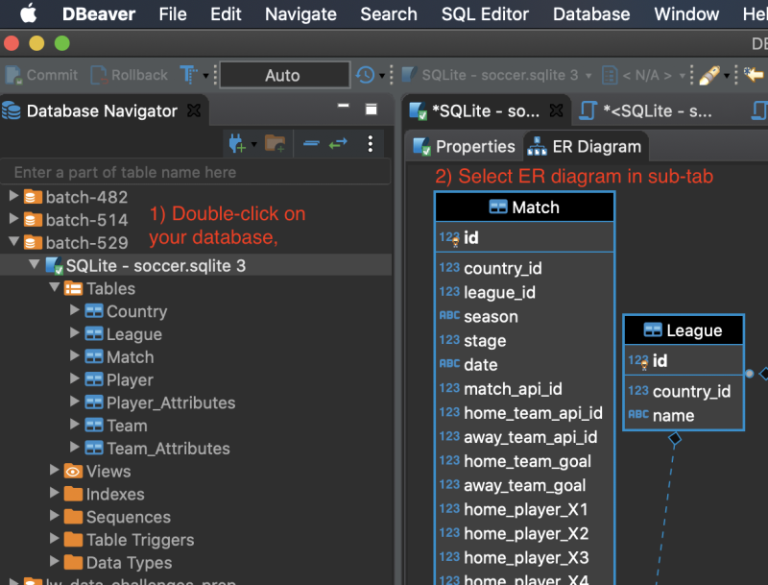The image size is (768, 585).
Task: Open the Navigate menu
Action: point(300,14)
